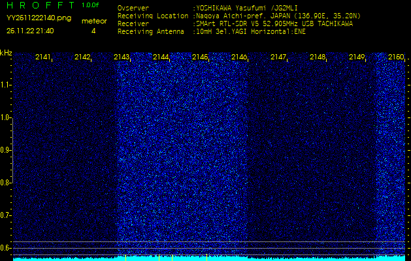
Task: Click the 2143 time label
Action: coord(122,57)
